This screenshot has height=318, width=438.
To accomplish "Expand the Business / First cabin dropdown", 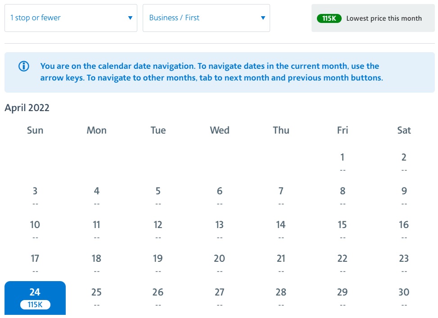I will click(206, 18).
